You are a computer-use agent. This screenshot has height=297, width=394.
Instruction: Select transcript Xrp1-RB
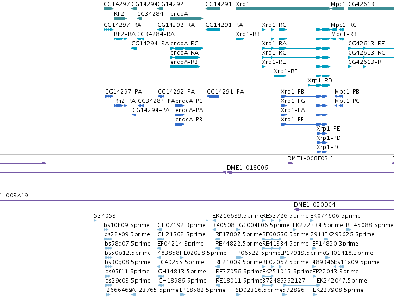coord(248,34)
